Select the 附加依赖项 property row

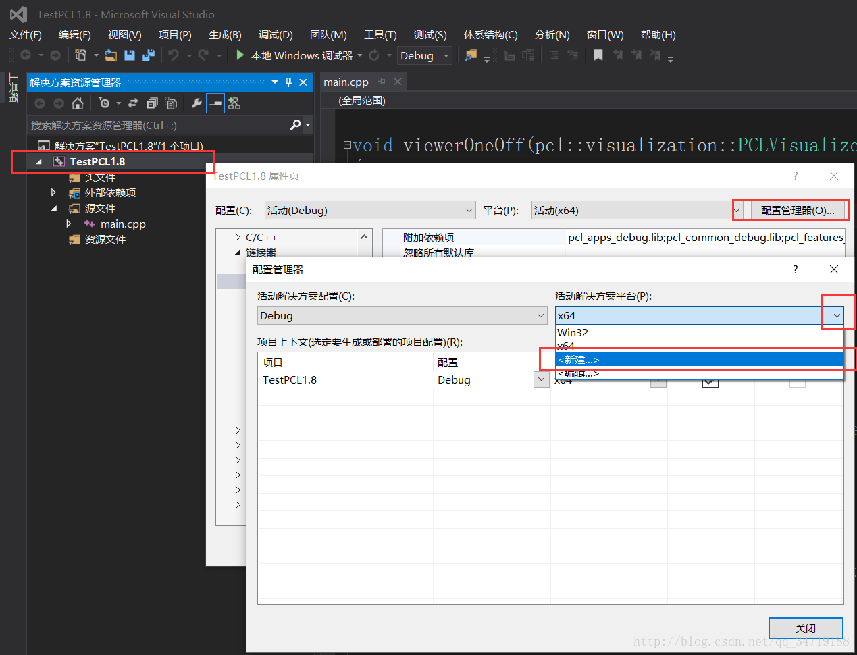pyautogui.click(x=614, y=237)
